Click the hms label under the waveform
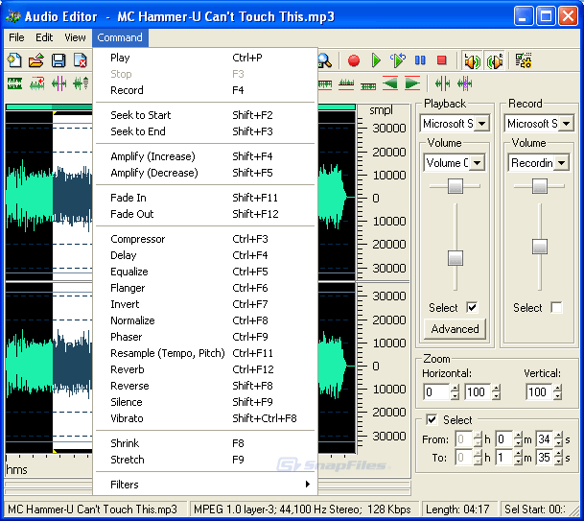The height and width of the screenshot is (521, 584). click(16, 469)
